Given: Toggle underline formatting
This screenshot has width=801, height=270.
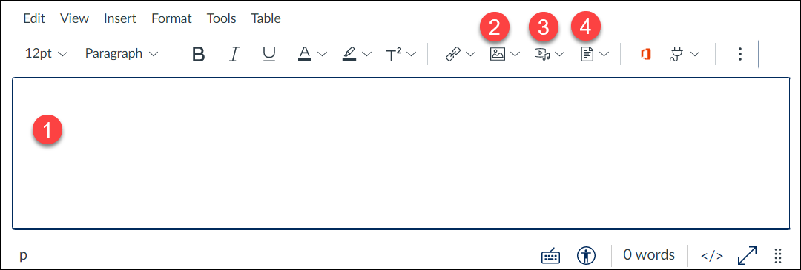Looking at the screenshot, I should click(x=269, y=54).
